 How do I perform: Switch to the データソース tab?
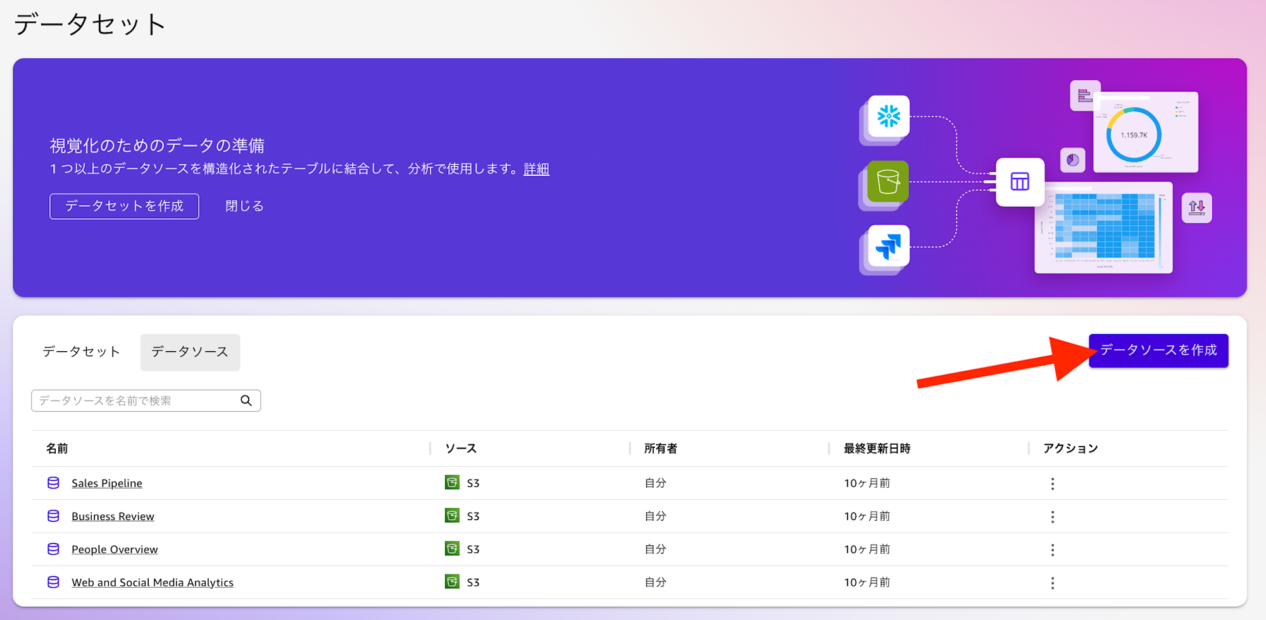point(189,352)
